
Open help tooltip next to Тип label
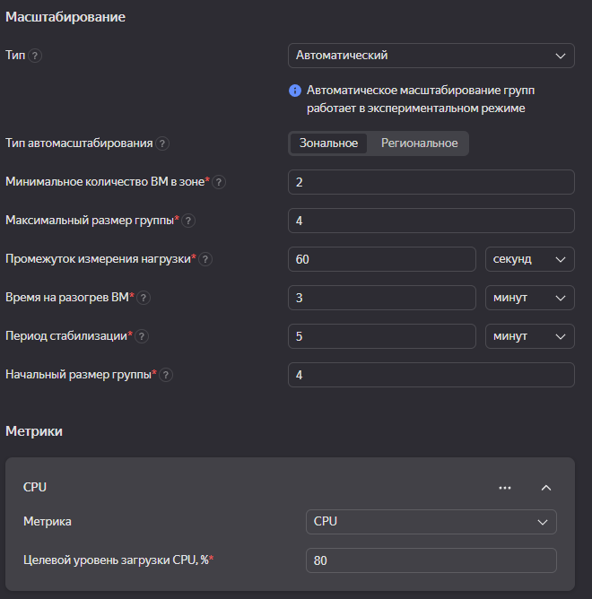point(35,56)
